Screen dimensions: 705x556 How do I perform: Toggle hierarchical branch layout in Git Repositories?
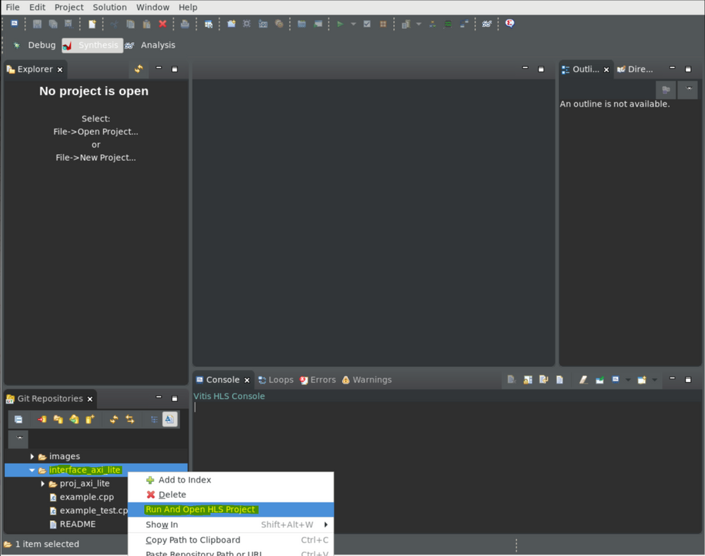[154, 420]
